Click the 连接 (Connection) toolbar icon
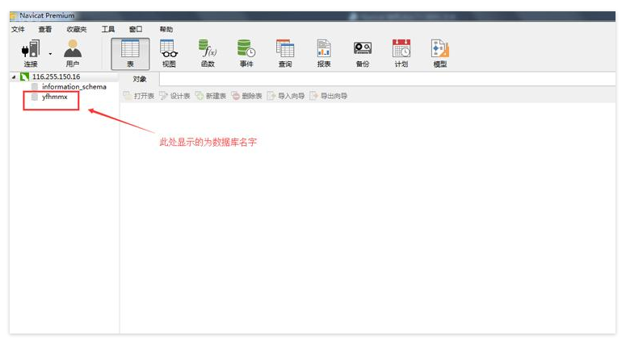The image size is (626, 344). pyautogui.click(x=31, y=52)
